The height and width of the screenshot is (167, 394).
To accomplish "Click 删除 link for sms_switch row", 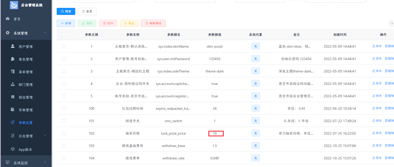I will pos(389,121).
